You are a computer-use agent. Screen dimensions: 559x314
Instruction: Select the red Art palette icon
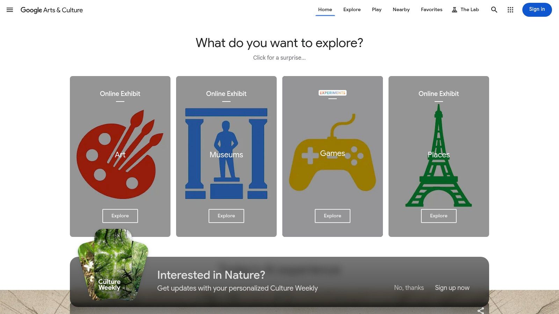pyautogui.click(x=120, y=155)
